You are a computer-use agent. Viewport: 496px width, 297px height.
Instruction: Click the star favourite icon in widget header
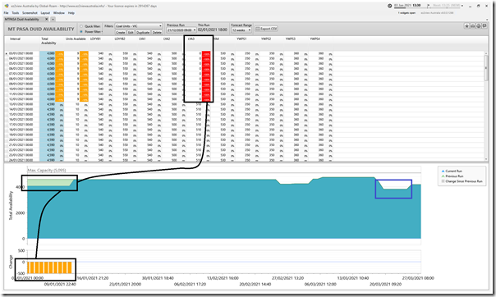467,26
